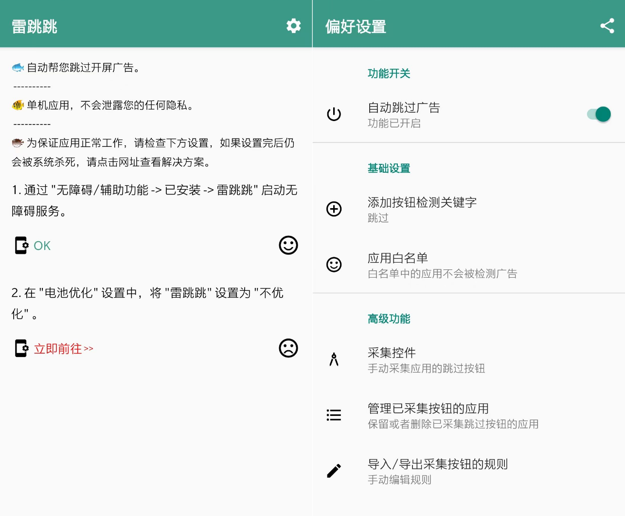Click the phone icon before 立即前往
Screen dimensions: 625x516
tap(20, 348)
